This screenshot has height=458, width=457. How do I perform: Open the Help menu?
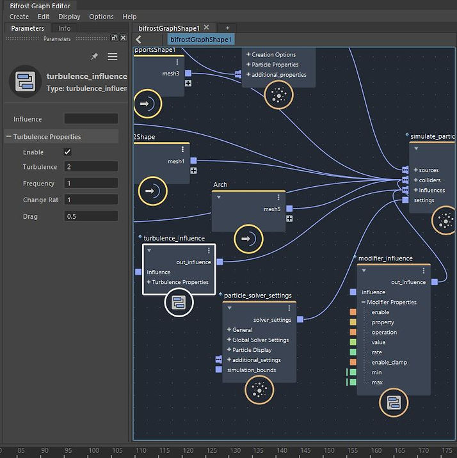(129, 17)
